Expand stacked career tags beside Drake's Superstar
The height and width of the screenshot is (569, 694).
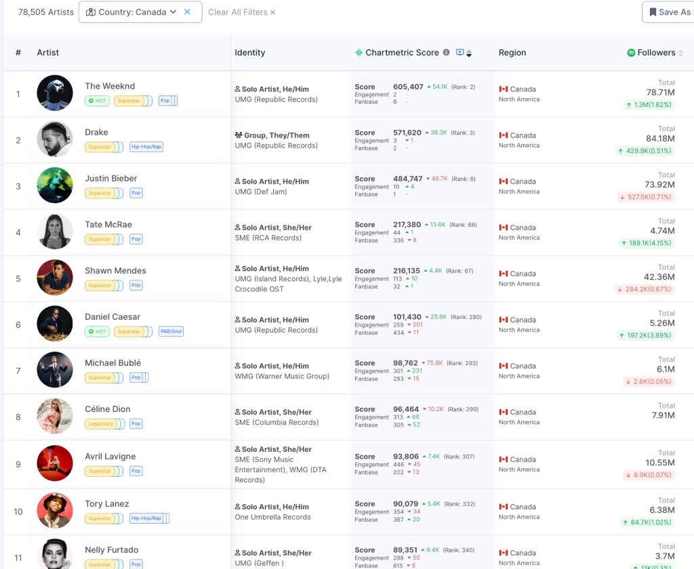121,147
